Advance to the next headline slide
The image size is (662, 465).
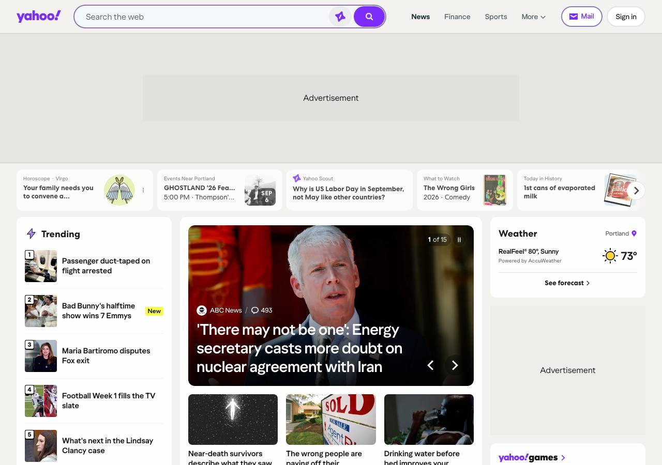click(x=455, y=365)
